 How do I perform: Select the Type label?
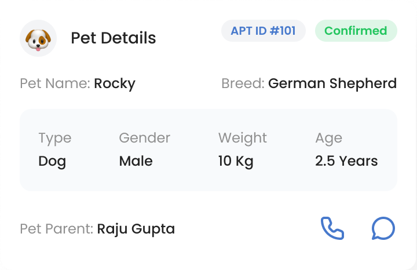click(x=55, y=138)
